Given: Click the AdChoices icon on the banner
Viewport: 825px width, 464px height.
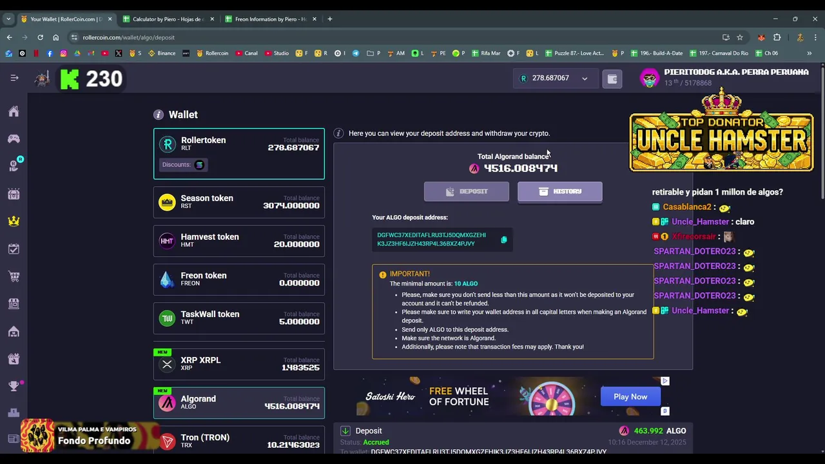Looking at the screenshot, I should click(665, 382).
